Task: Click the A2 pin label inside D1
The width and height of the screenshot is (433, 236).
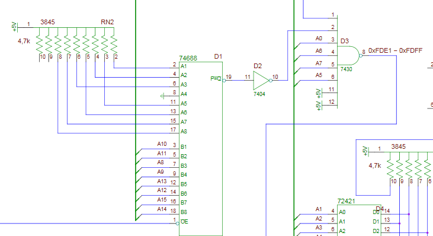Action: coord(184,75)
